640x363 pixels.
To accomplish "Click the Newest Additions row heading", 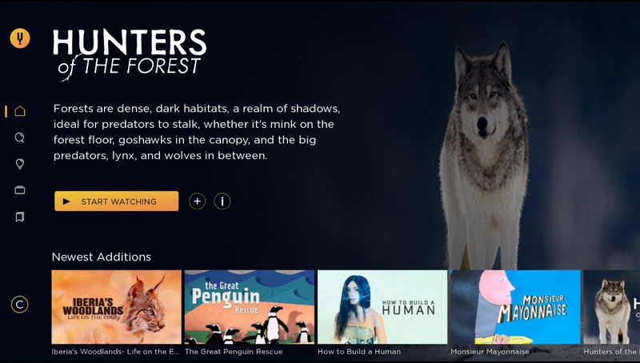I will pyautogui.click(x=102, y=257).
